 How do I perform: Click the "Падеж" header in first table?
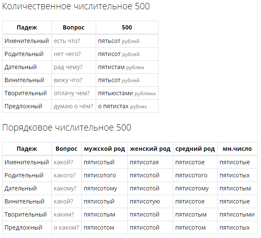point(27,27)
